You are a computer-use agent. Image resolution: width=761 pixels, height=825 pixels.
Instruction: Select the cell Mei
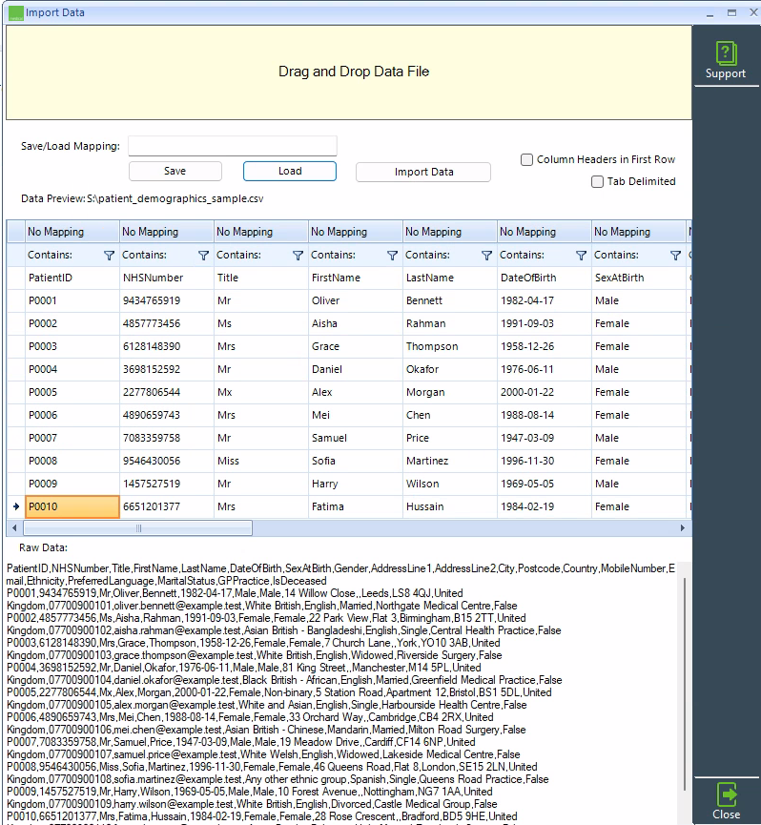356,415
